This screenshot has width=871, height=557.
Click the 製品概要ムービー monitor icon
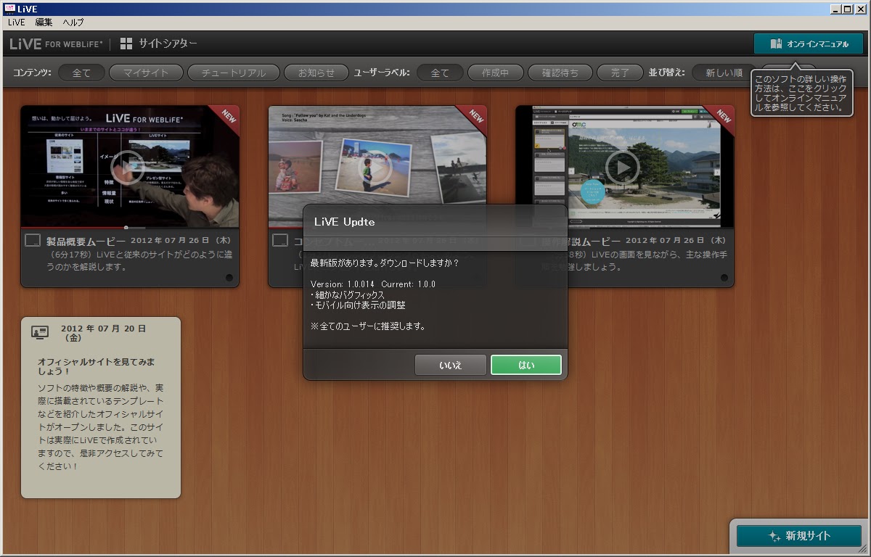tap(33, 241)
